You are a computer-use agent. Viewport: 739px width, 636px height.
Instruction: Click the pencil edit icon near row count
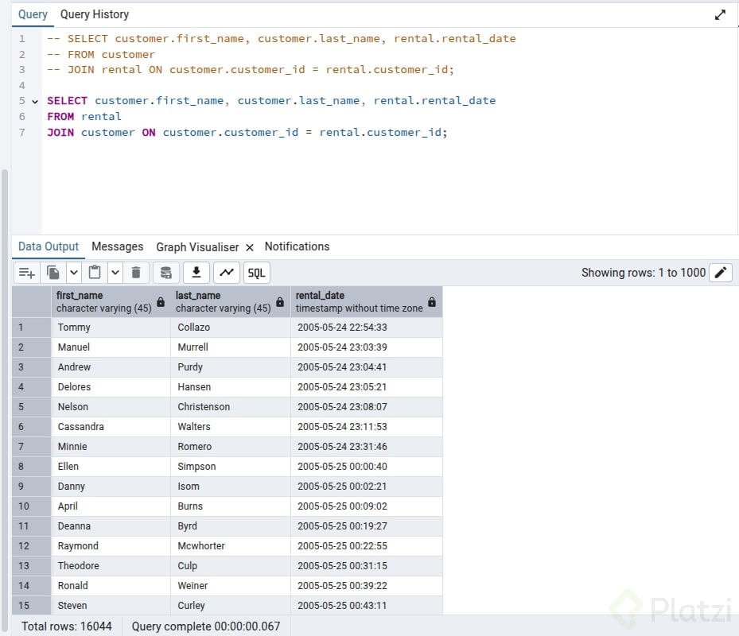(721, 273)
